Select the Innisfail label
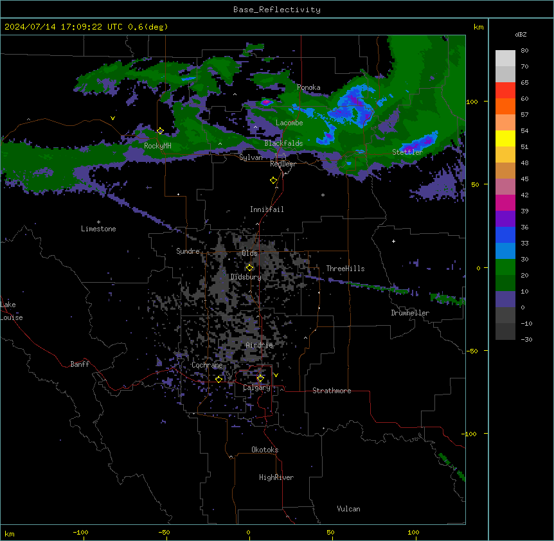Image resolution: width=554 pixels, height=541 pixels. pos(267,209)
